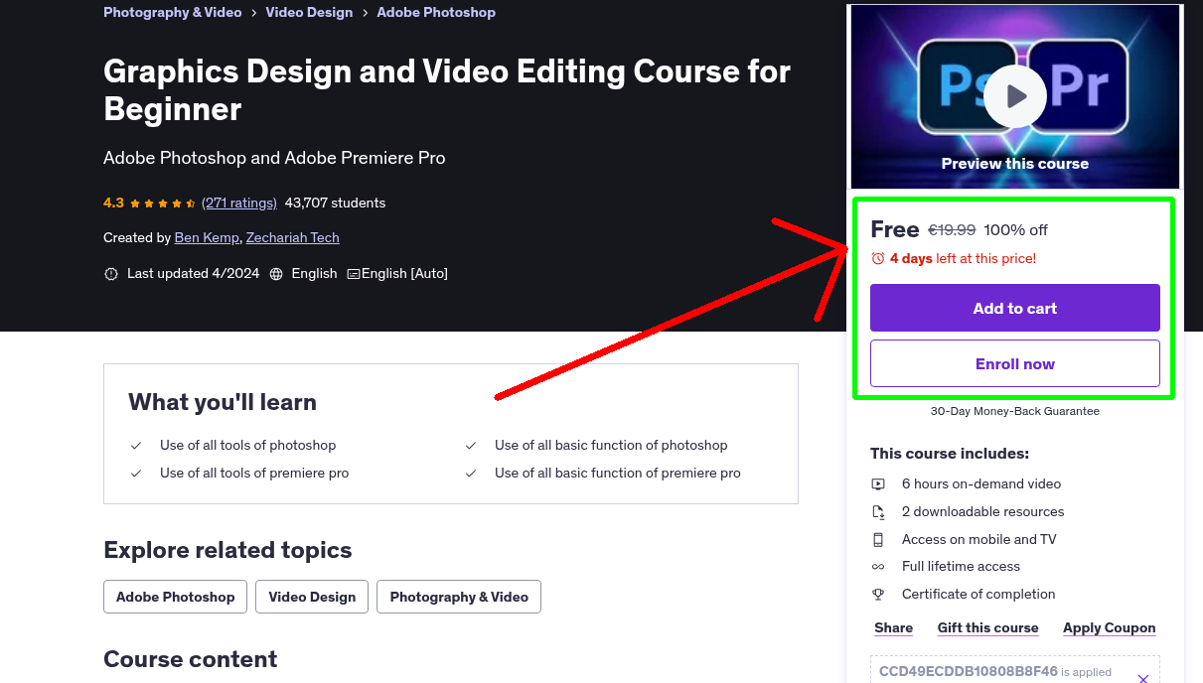
Task: Click the alarm clock icon beside 4 days left
Action: tap(878, 258)
